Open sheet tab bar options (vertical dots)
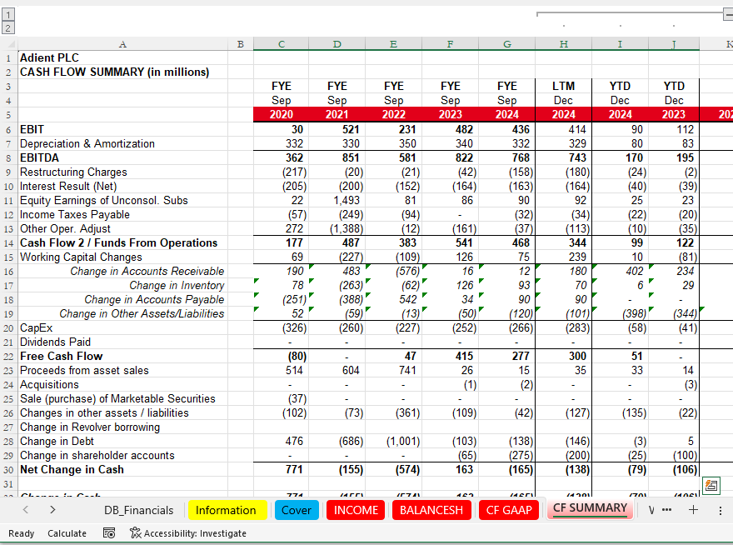733x545 pixels. coord(721,510)
